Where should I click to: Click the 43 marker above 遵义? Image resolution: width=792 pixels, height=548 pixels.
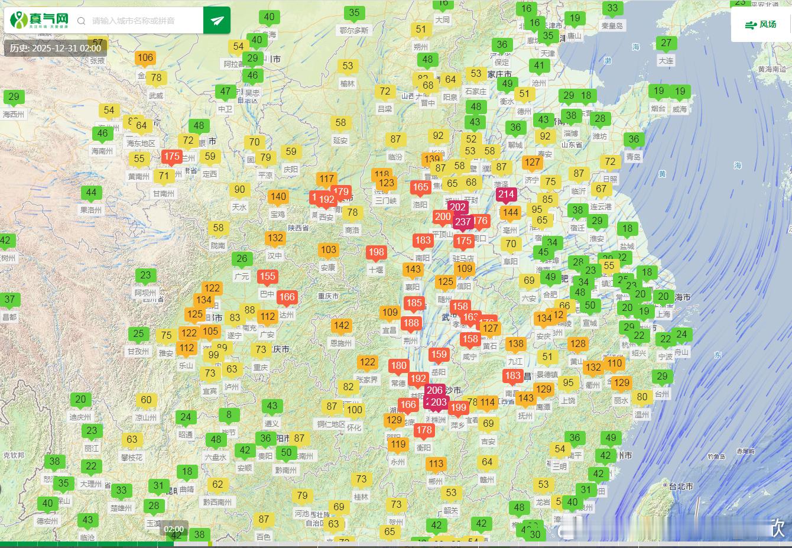tap(272, 407)
